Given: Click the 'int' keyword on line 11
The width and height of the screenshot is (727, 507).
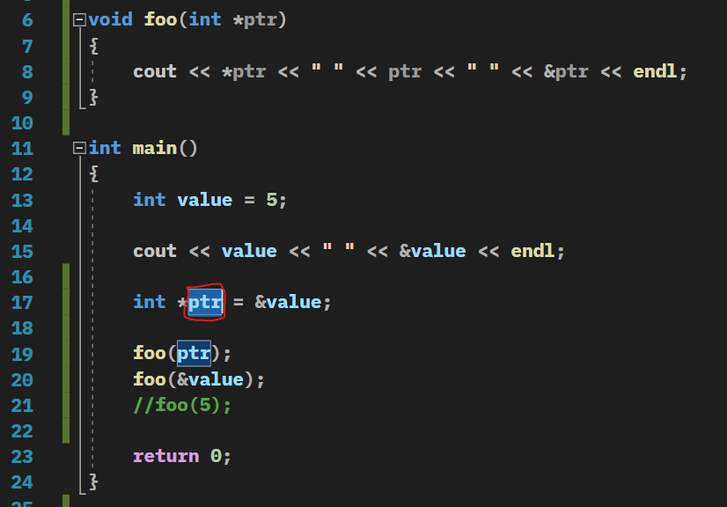Looking at the screenshot, I should (105, 148).
